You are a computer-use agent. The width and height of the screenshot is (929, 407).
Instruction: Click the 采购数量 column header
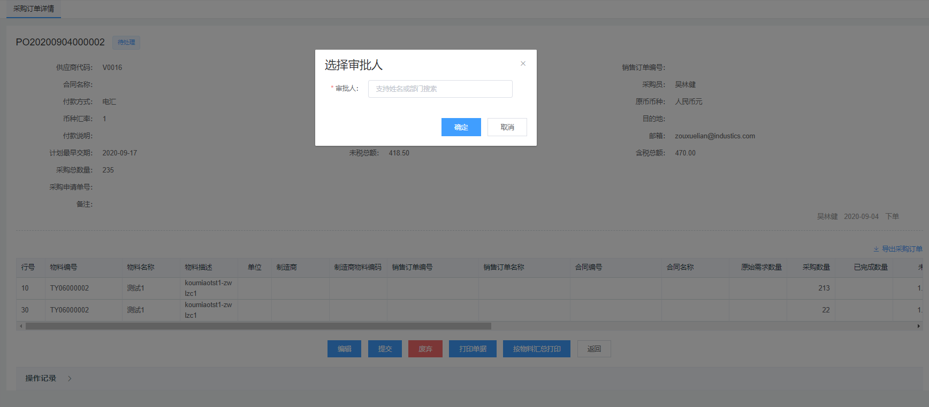[x=816, y=267]
